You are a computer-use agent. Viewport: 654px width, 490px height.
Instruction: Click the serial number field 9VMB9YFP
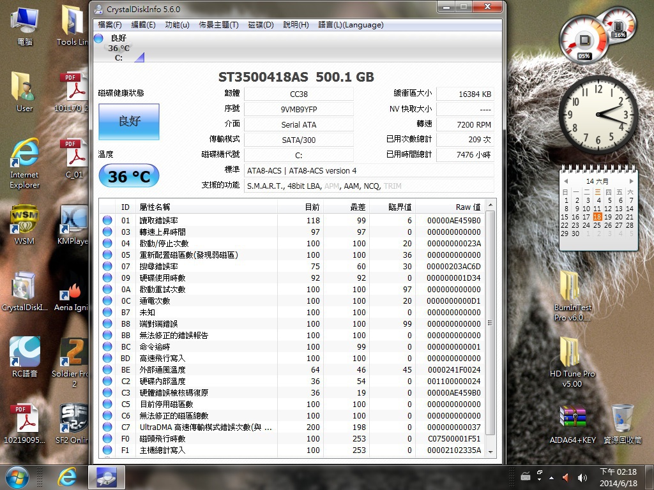299,109
